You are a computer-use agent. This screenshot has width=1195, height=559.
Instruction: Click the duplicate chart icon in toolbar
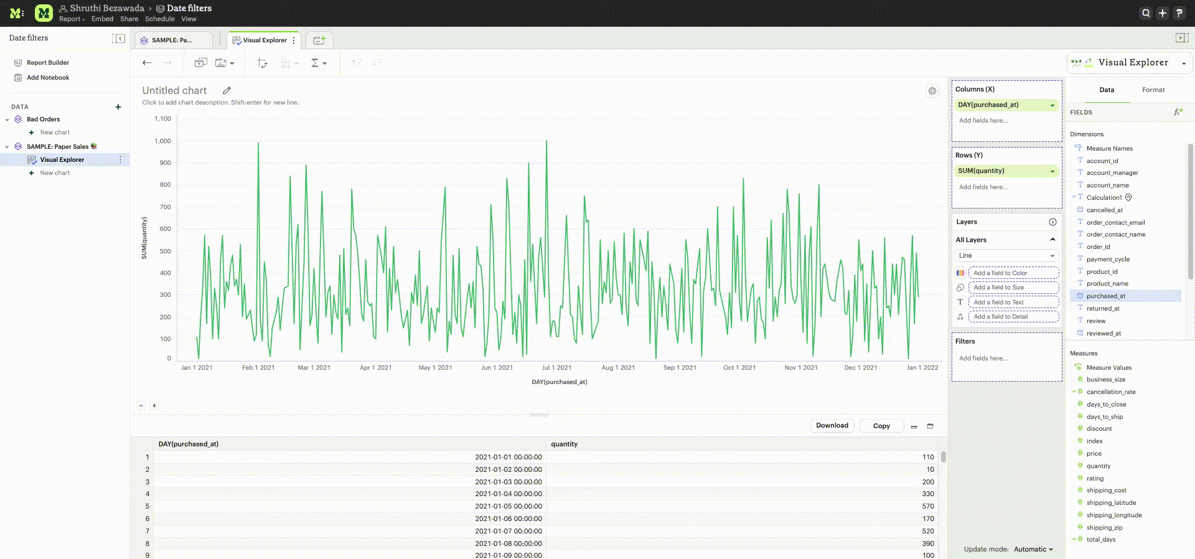(200, 63)
